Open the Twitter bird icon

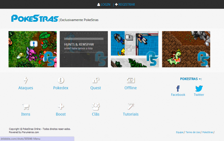pos(199,89)
